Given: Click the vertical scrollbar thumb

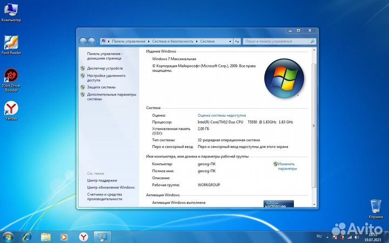Looking at the screenshot, I should pos(314,125).
